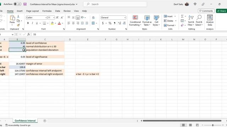Click the formula bar showing 53
Screen dimensions: 227x127
click(129, 34)
